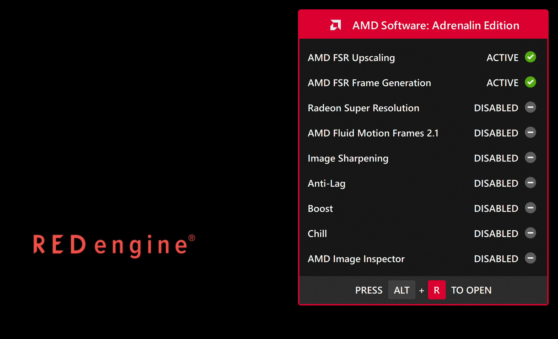Select the AMD FSR Upscaling row label

click(351, 58)
